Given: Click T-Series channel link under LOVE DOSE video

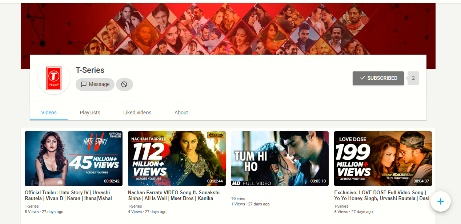Looking at the screenshot, I should pos(341,206).
